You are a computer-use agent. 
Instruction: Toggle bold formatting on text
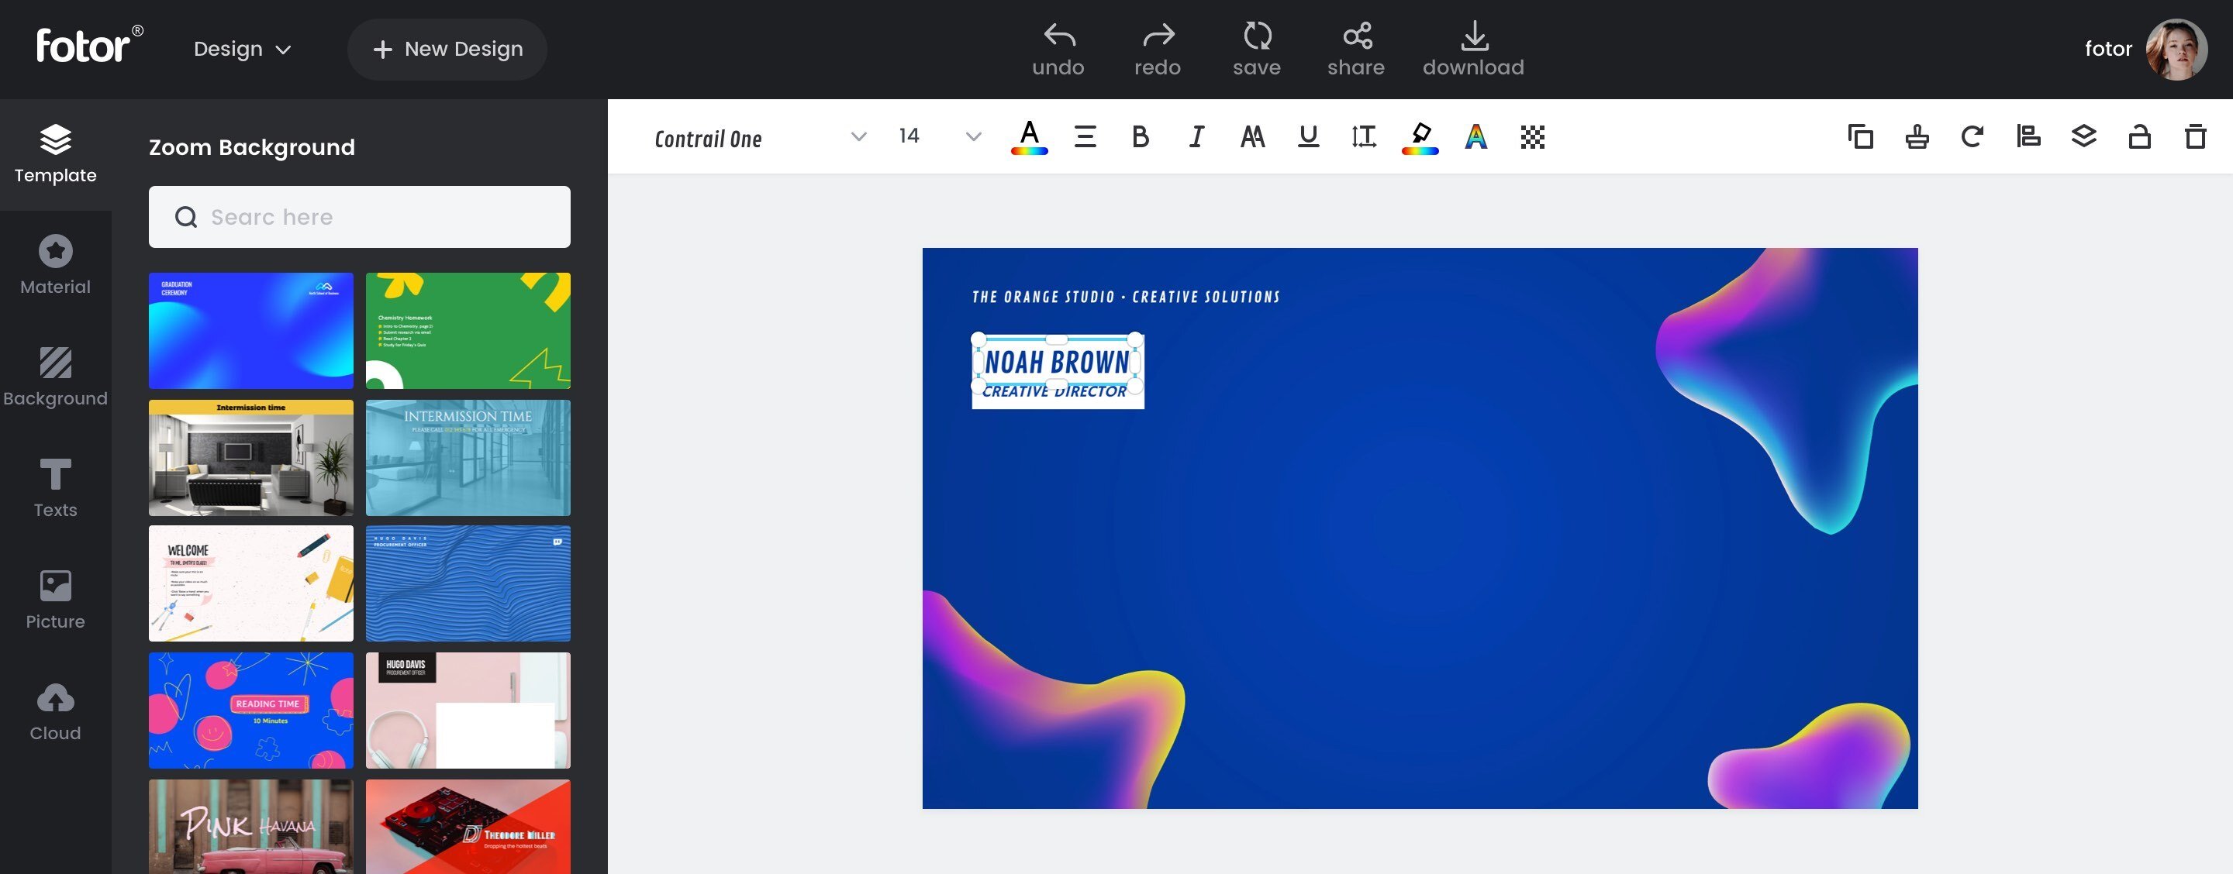(1139, 136)
